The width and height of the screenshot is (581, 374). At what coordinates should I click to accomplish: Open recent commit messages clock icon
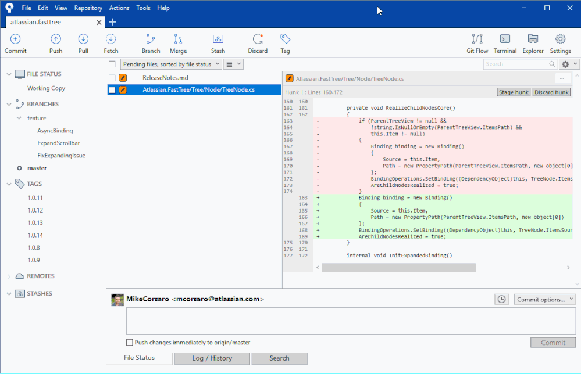point(502,299)
